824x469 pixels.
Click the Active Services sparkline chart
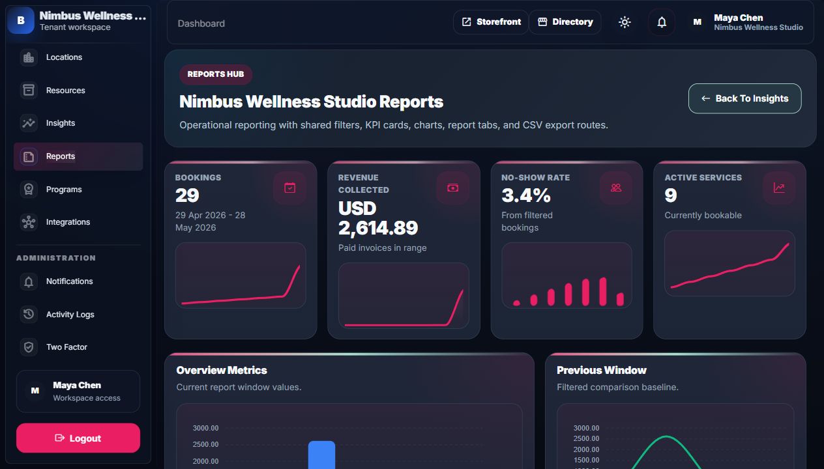click(x=729, y=263)
